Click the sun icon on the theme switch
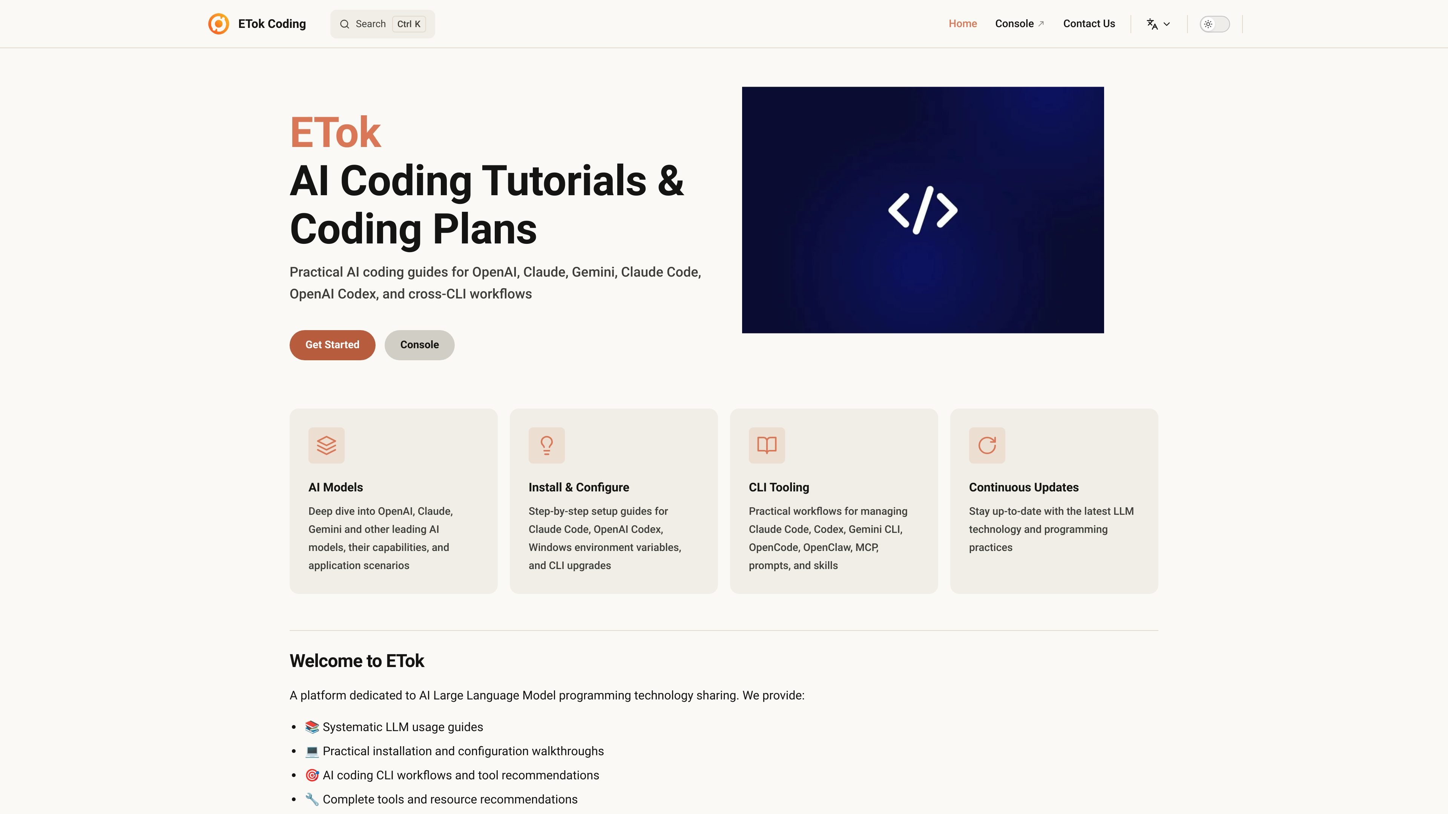Image resolution: width=1448 pixels, height=814 pixels. pyautogui.click(x=1208, y=24)
